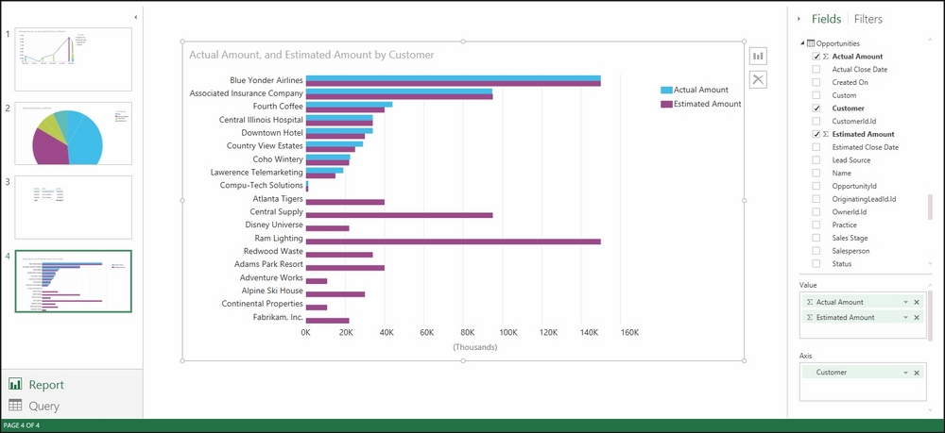Image resolution: width=945 pixels, height=433 pixels.
Task: Click the field list up arrow
Action: [x=930, y=40]
